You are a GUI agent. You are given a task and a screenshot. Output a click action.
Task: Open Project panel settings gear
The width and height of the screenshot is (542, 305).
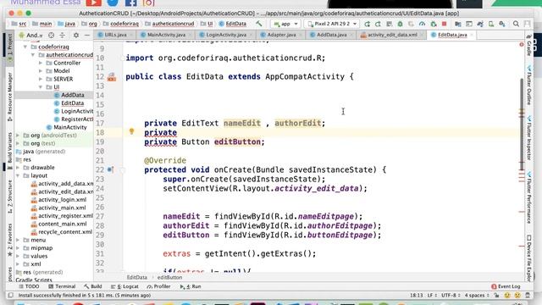pyautogui.click(x=75, y=36)
